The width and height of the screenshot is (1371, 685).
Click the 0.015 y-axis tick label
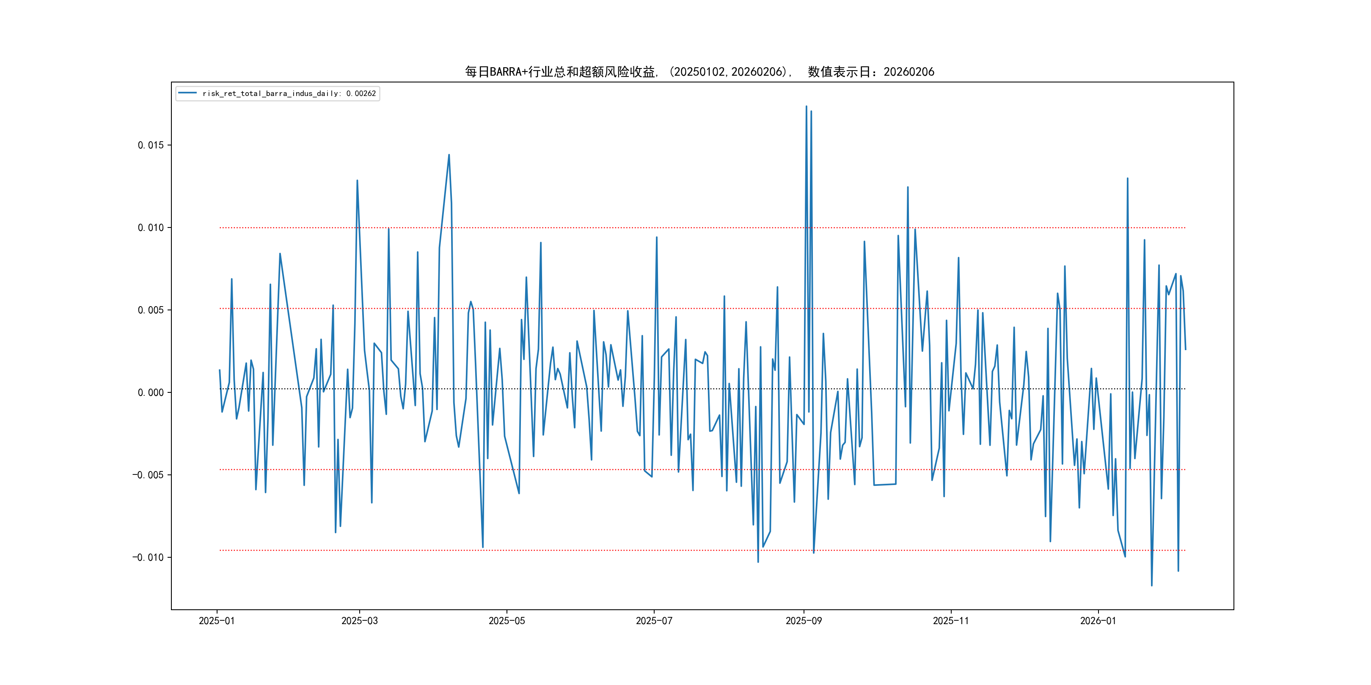(x=151, y=145)
